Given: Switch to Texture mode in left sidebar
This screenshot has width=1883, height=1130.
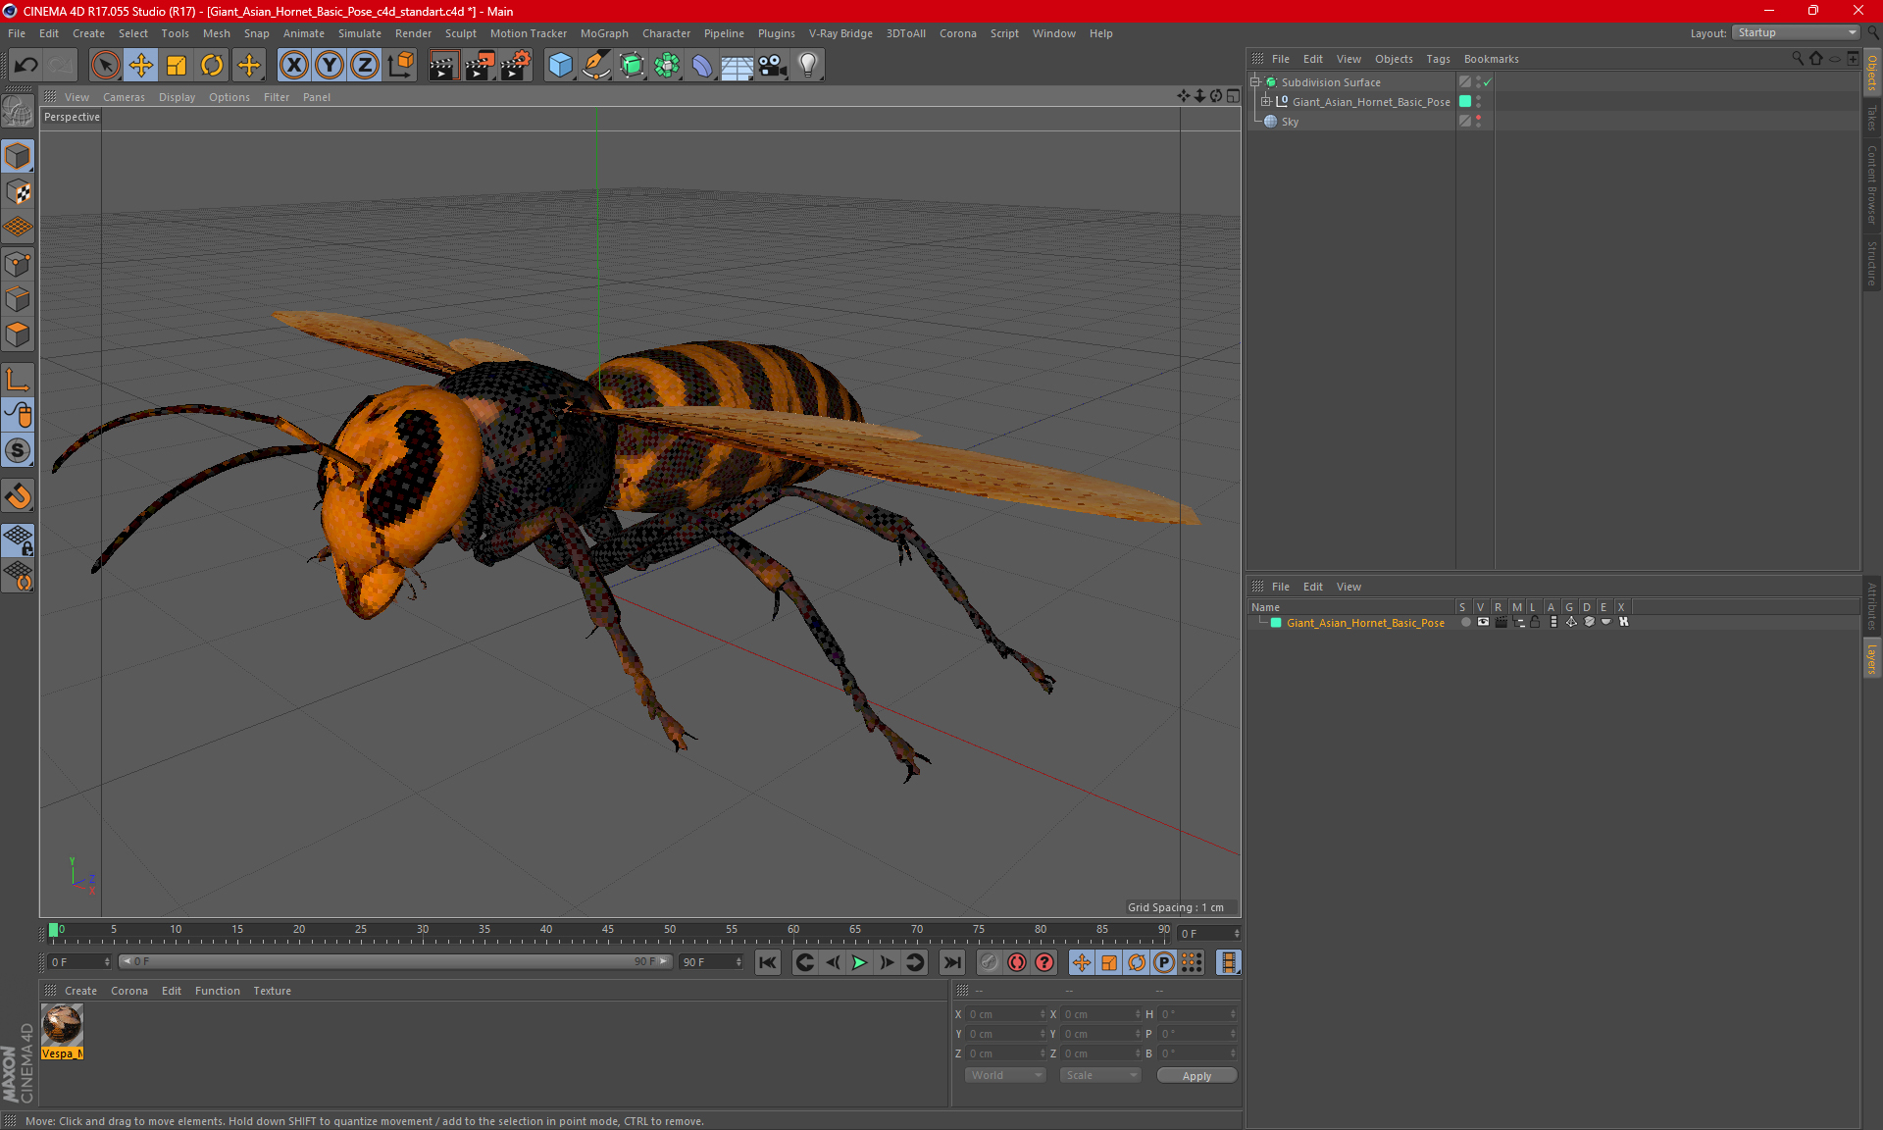Looking at the screenshot, I should tap(18, 192).
